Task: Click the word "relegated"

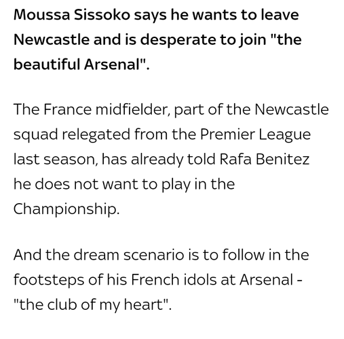Action: (96, 135)
